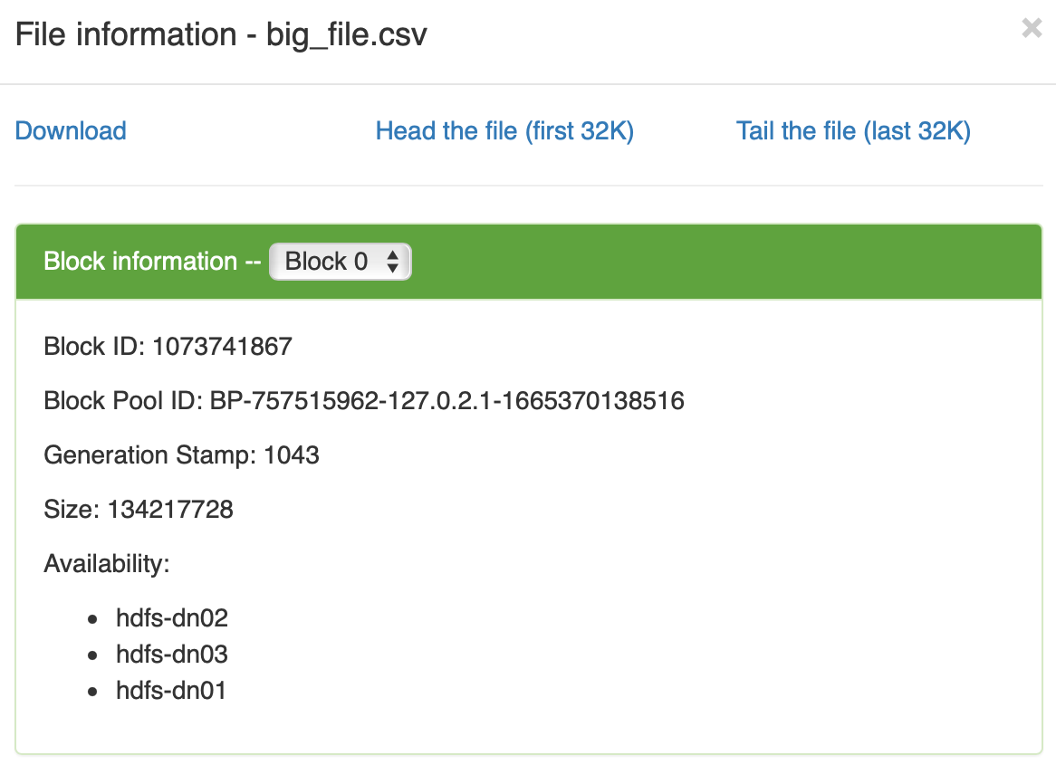Click the 'Block Pool ID:' field label

123,401
